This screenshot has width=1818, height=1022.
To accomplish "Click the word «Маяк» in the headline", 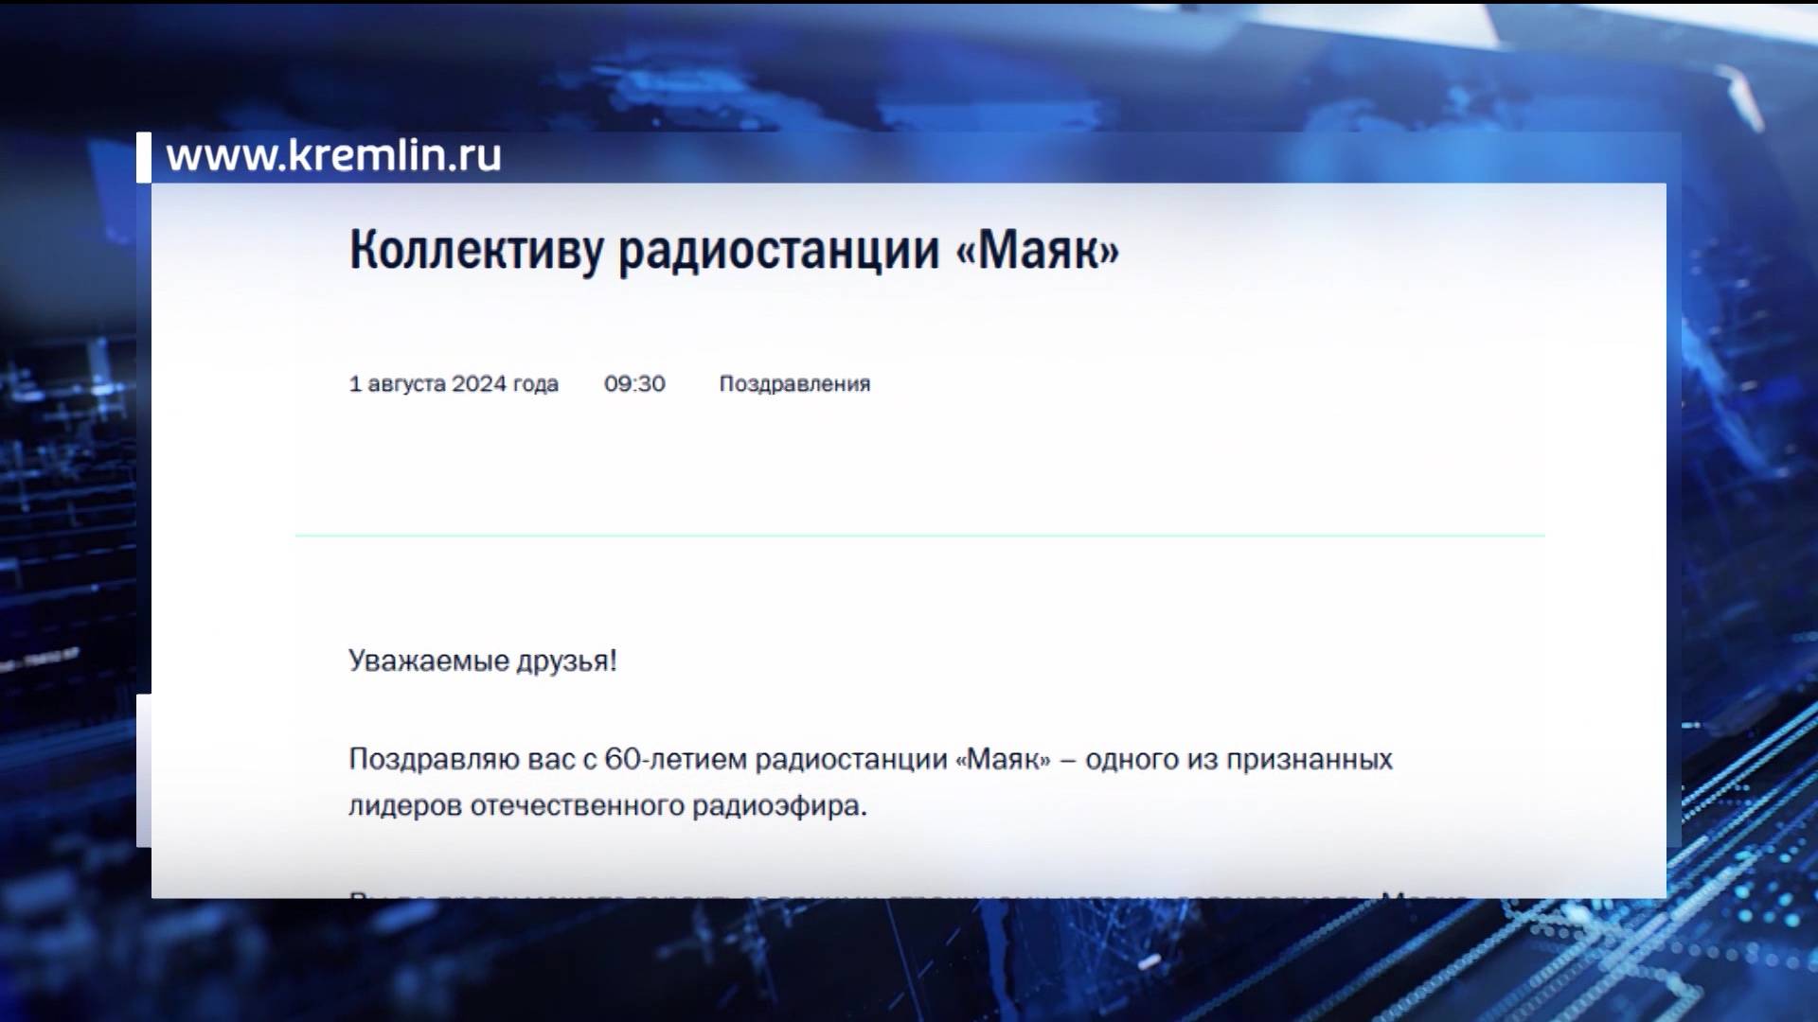I will [1038, 251].
